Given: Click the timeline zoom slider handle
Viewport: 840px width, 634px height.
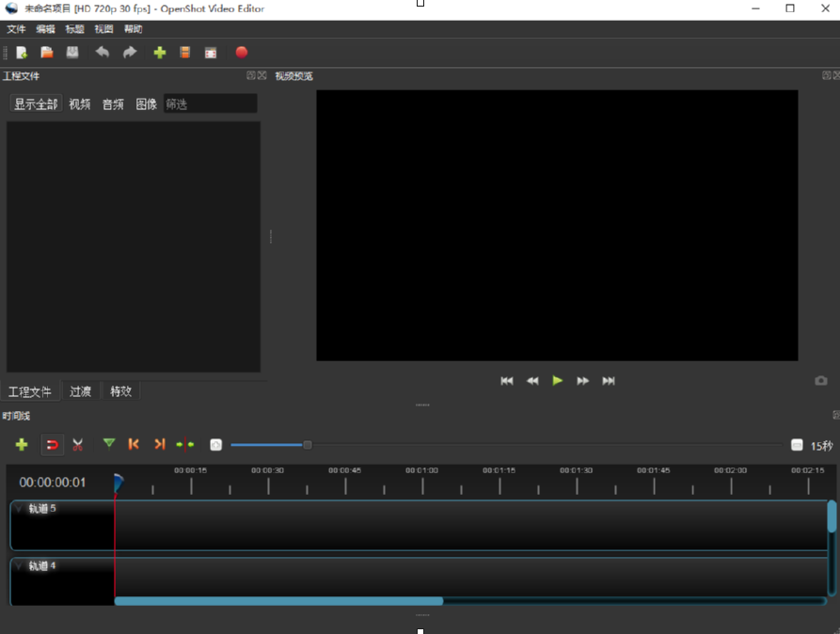Looking at the screenshot, I should coord(307,445).
